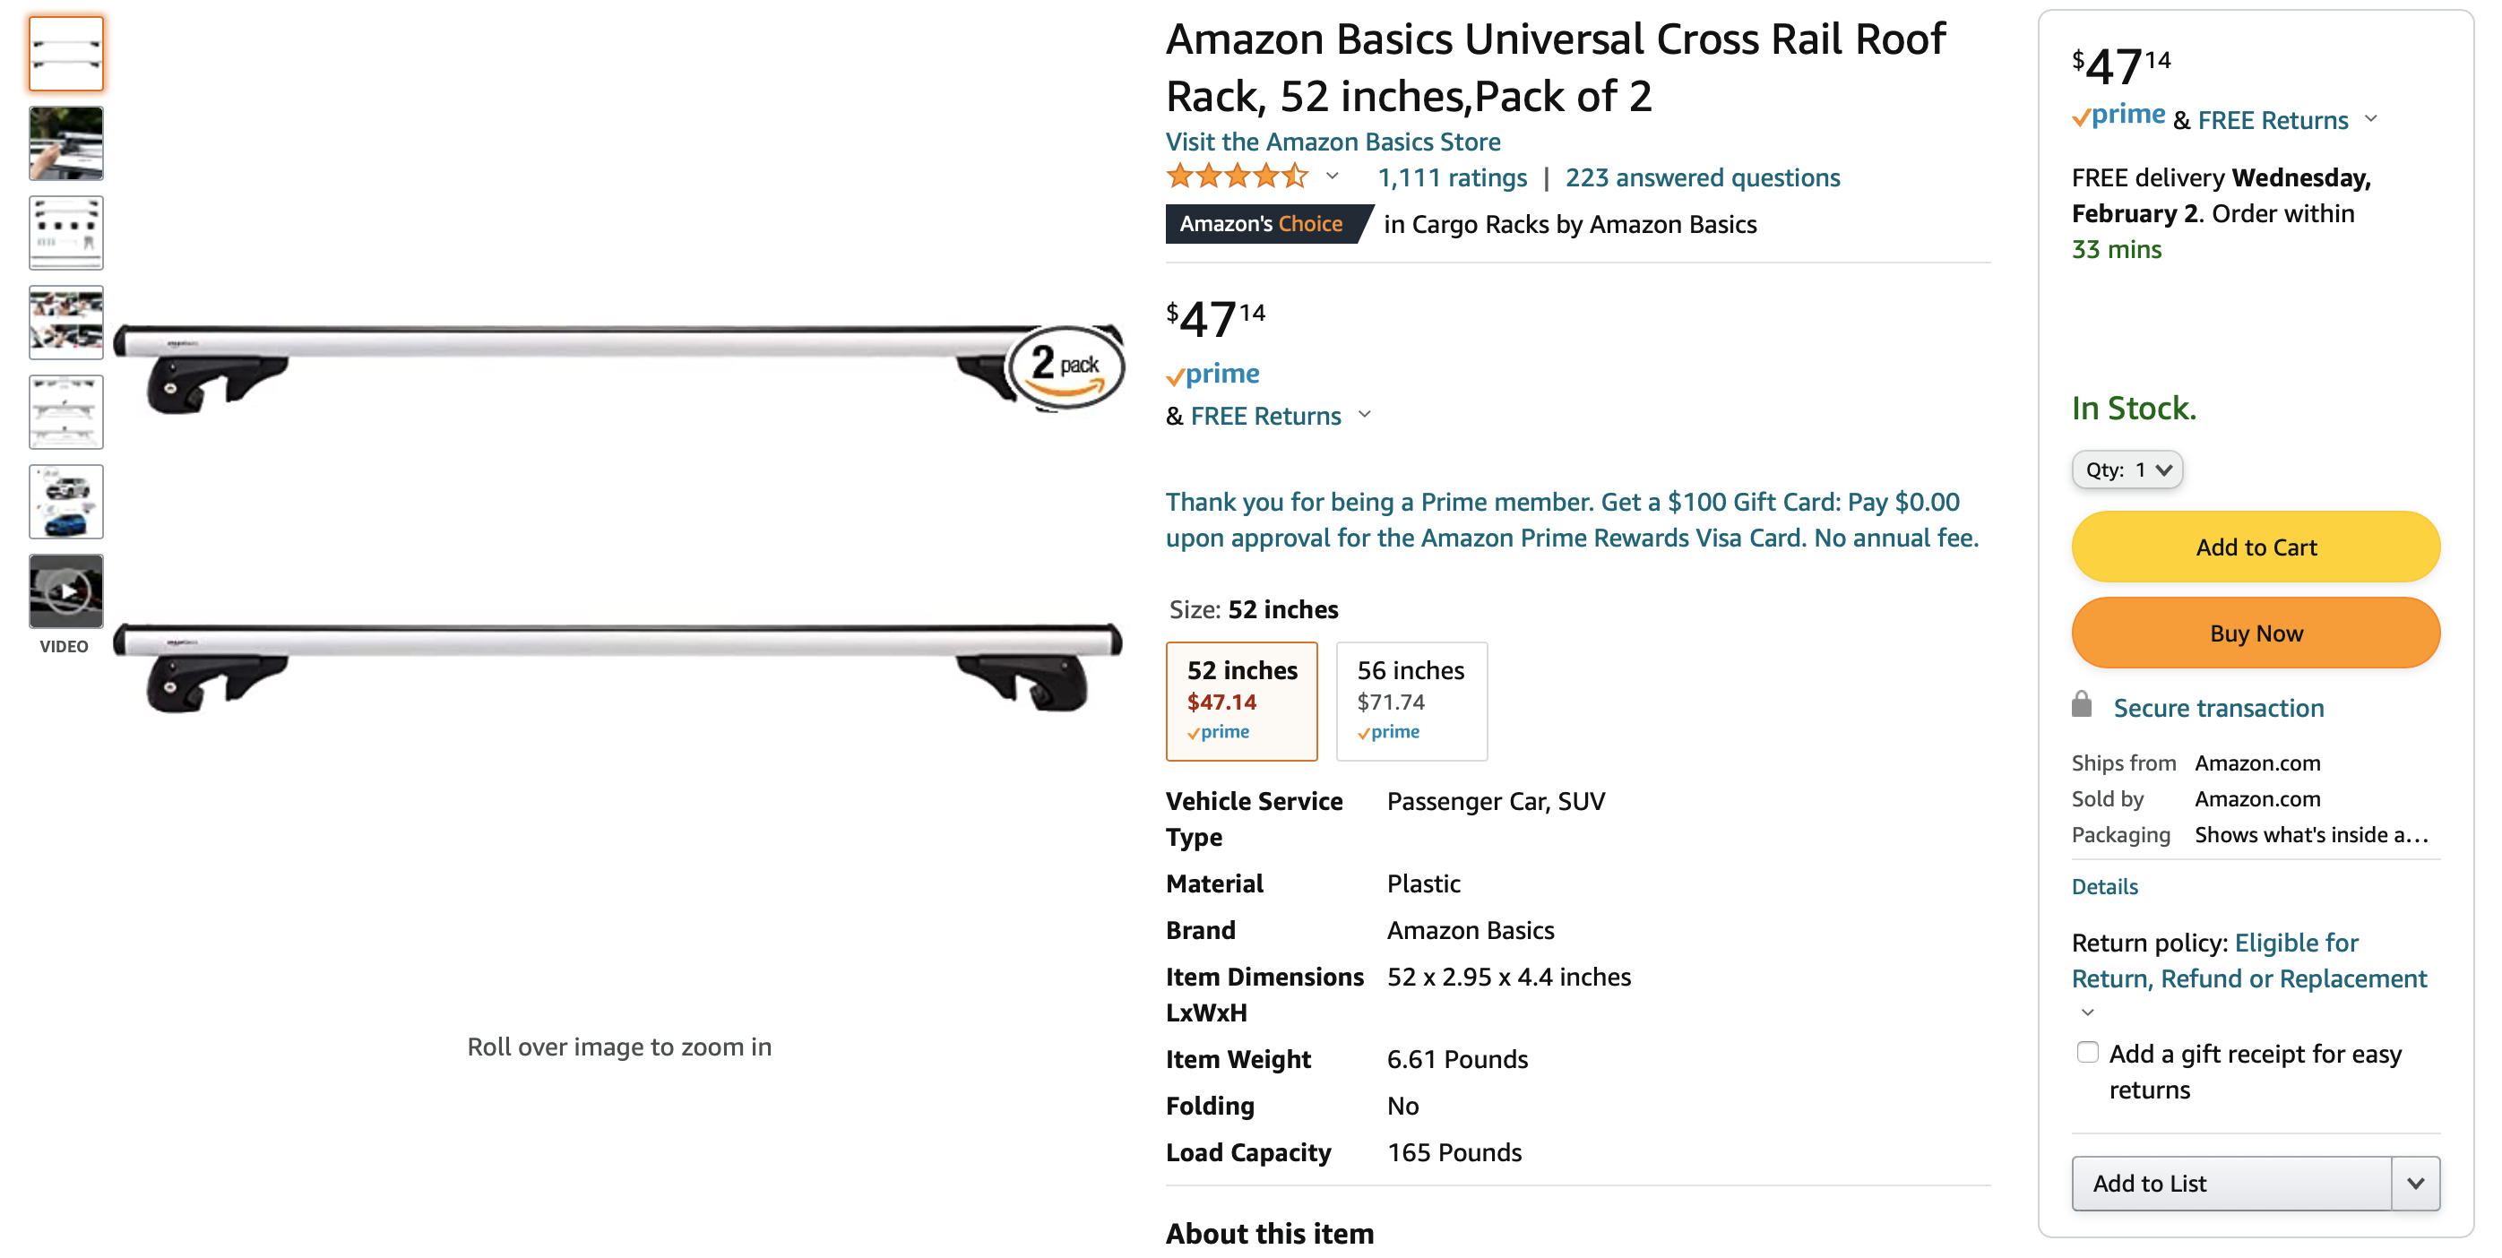Check the gift receipt checkbox
2502x1258 pixels.
[x=2087, y=1052]
